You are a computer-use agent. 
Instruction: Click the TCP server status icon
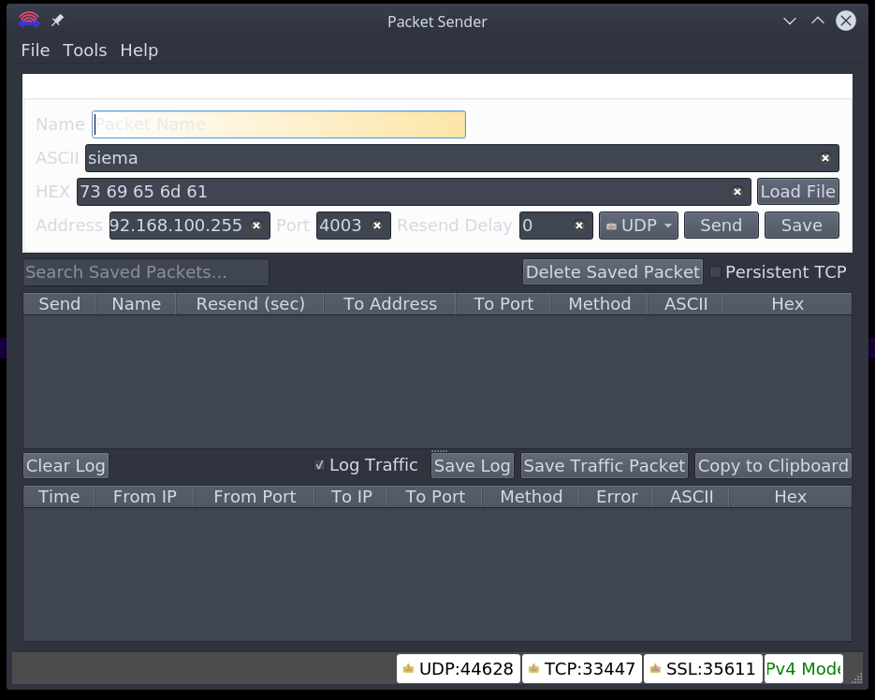click(x=533, y=668)
